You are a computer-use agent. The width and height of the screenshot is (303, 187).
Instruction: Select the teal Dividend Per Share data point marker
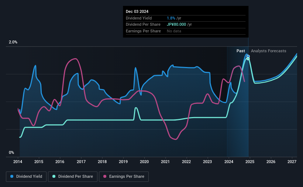pos(248,59)
